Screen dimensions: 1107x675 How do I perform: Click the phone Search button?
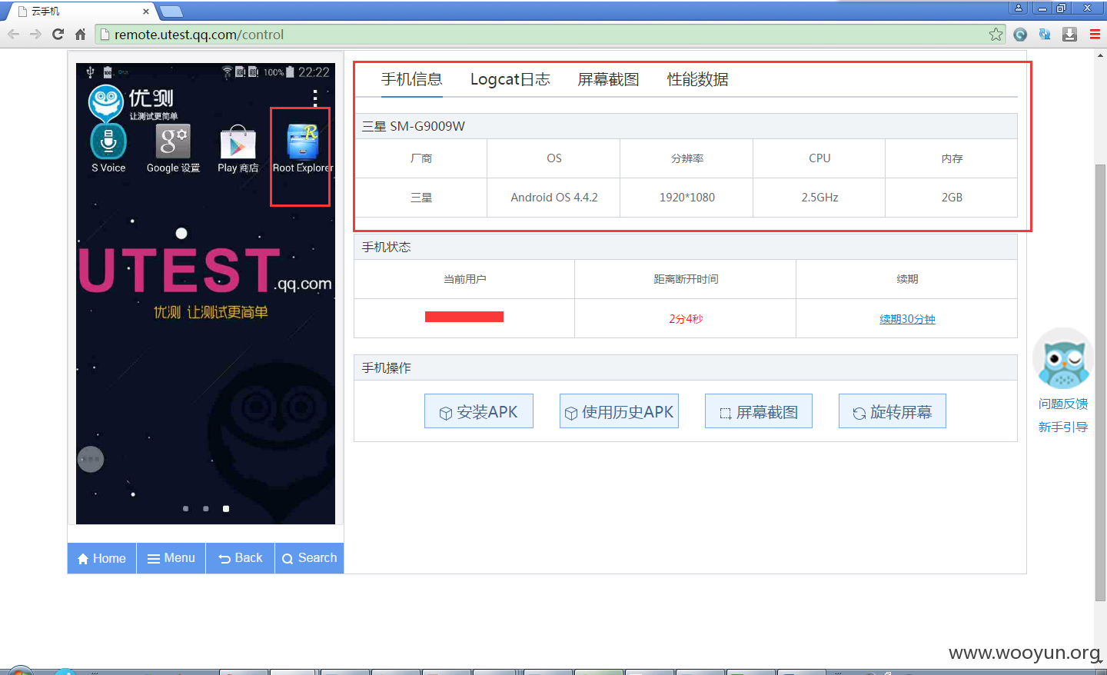pyautogui.click(x=309, y=558)
